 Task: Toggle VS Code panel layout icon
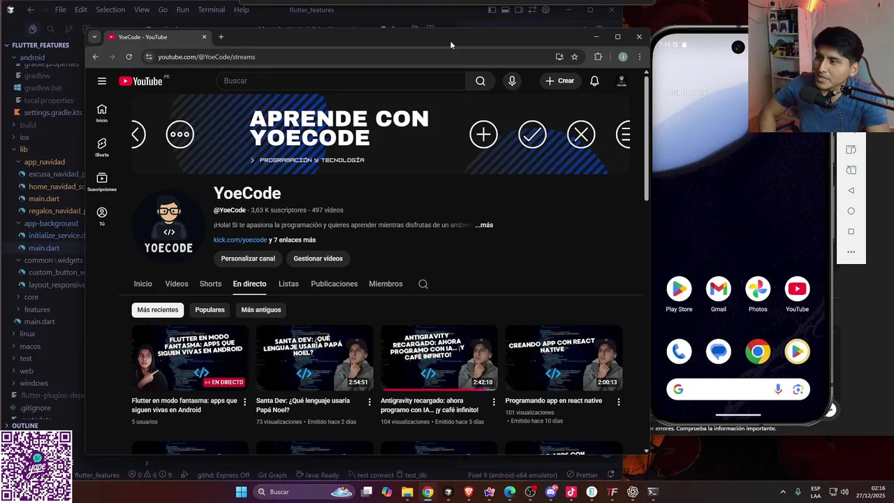coord(505,10)
